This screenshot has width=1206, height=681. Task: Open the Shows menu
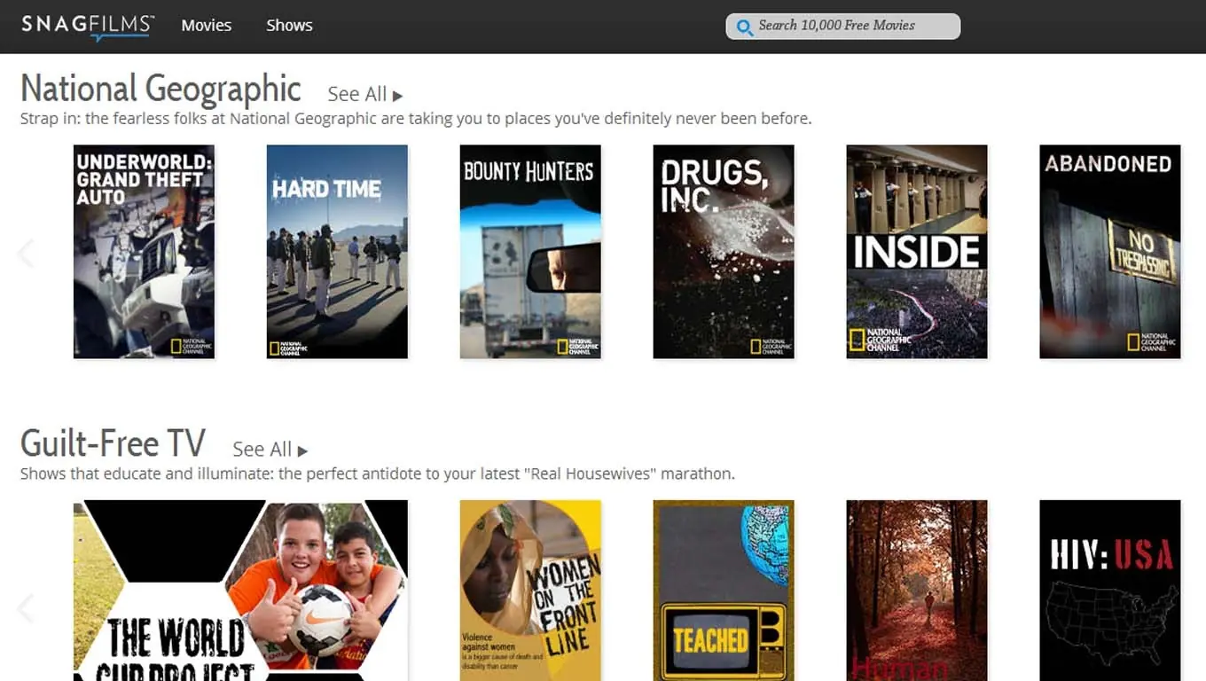pos(289,26)
